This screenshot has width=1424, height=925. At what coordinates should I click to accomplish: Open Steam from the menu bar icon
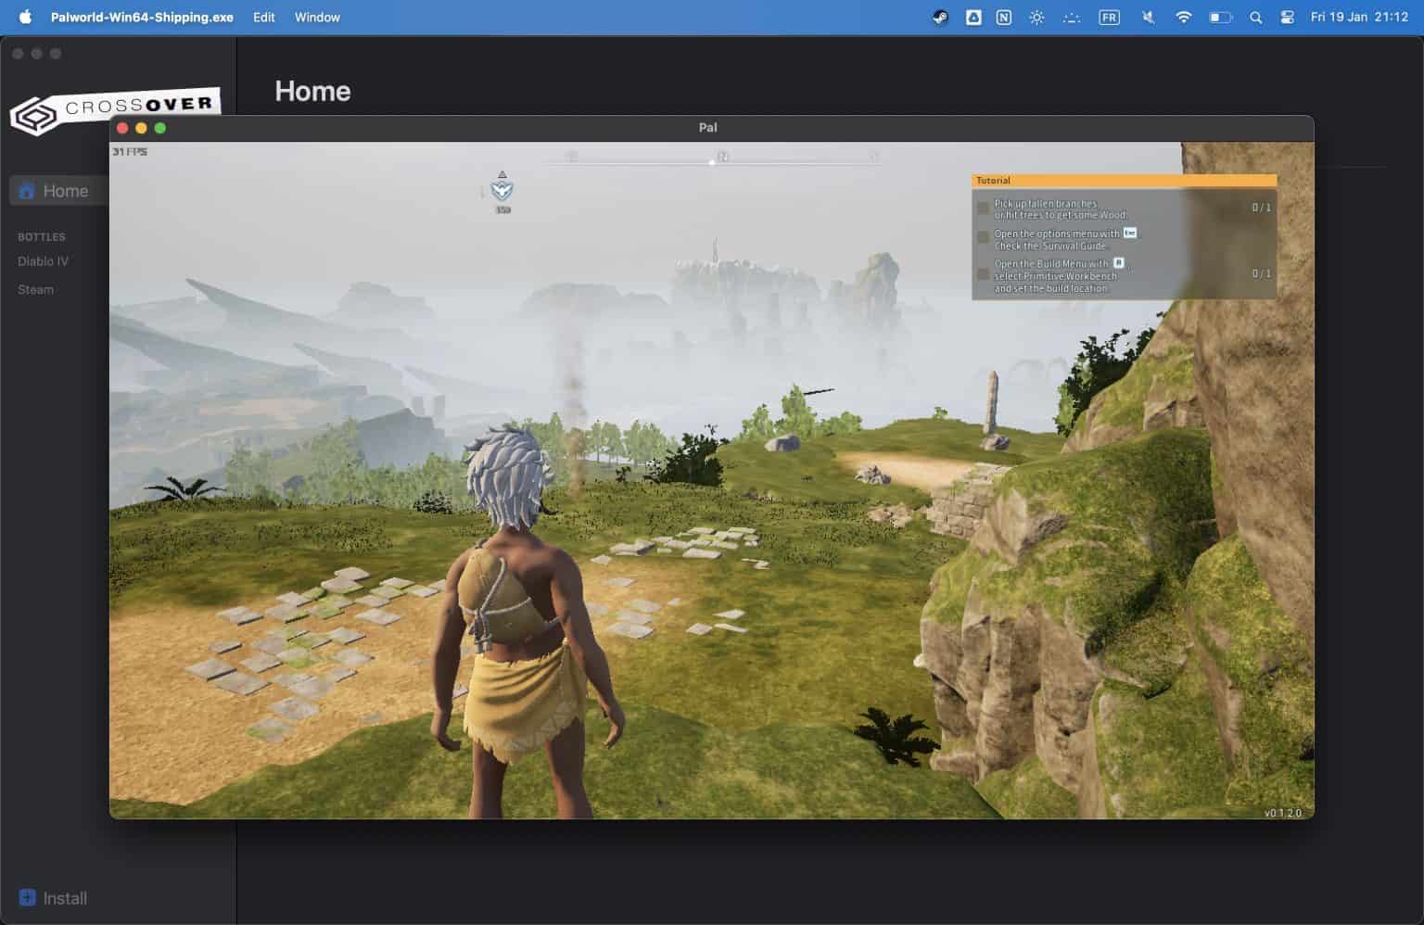click(x=940, y=17)
